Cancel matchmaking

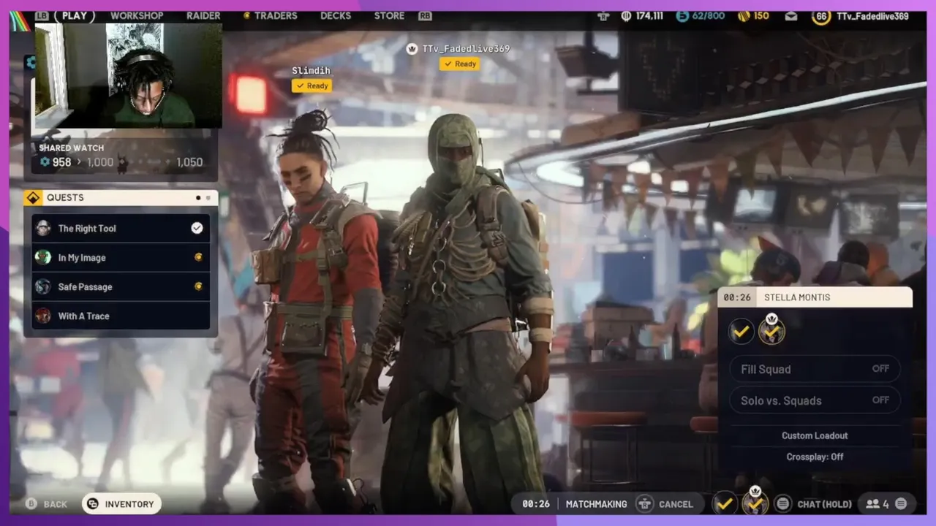point(676,504)
